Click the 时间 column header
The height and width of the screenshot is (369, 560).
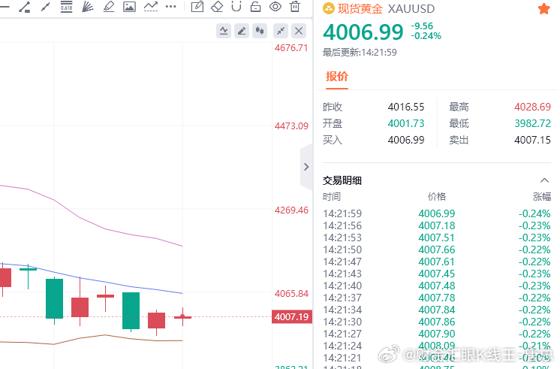click(332, 197)
